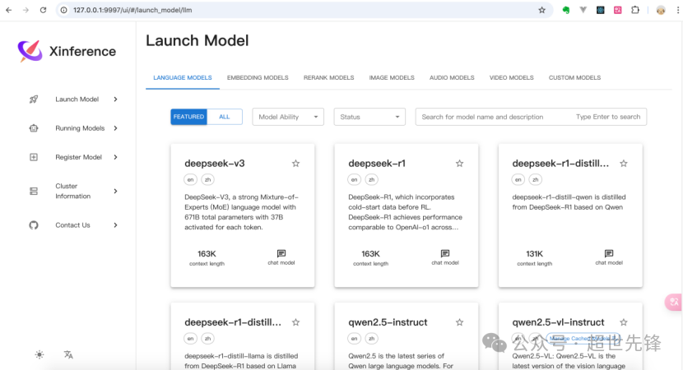
Task: Click the browser address bar URL
Action: tap(132, 10)
